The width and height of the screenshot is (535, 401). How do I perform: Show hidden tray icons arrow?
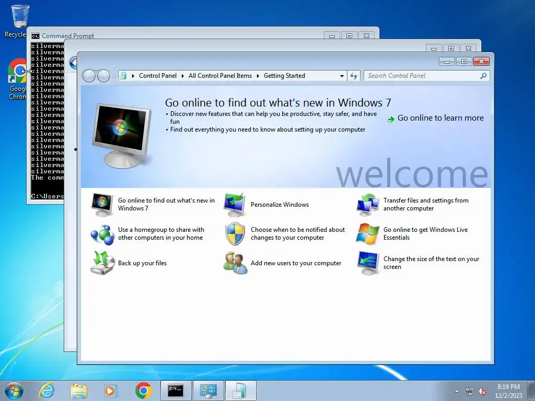pos(457,391)
